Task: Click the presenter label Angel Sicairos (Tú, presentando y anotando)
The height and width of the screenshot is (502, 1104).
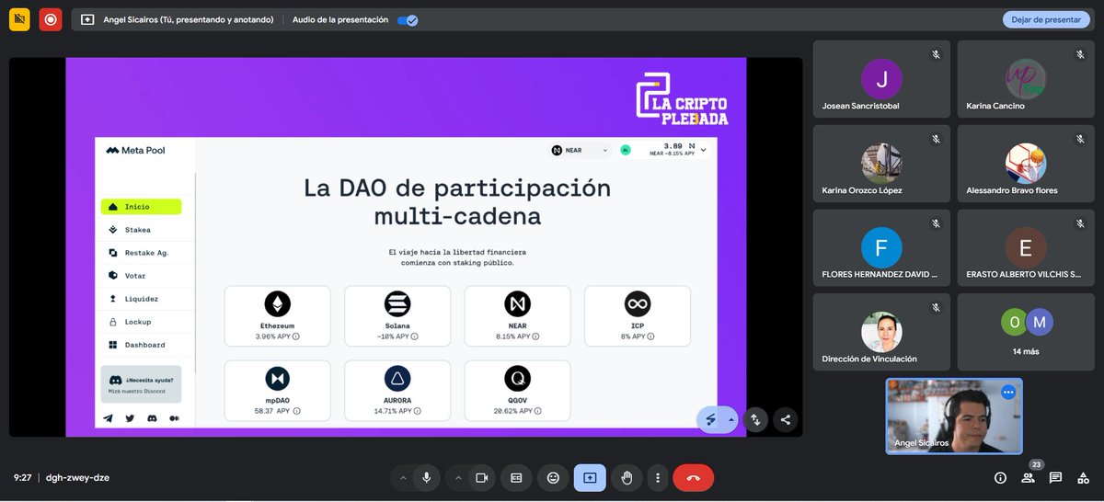Action: 188,19
